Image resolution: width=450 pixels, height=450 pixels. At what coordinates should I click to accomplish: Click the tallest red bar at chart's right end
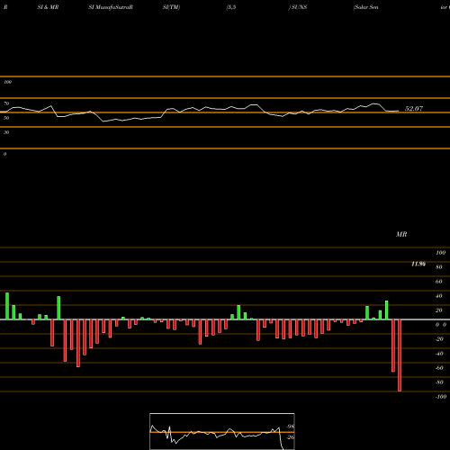(400, 355)
